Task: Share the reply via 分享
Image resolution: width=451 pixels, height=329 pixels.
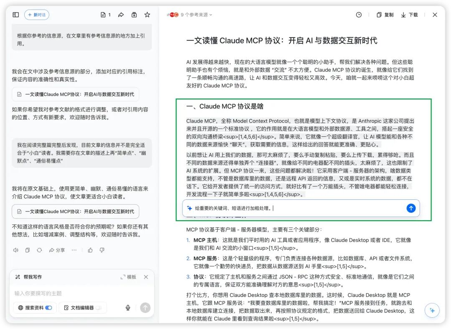Action: (57, 250)
